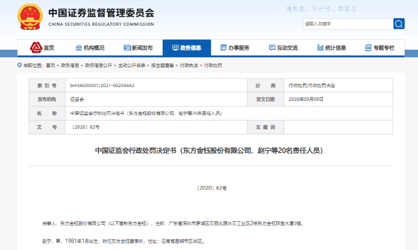Open the 统计信息 navigation tab
The width and height of the screenshot is (418, 250).
(336, 48)
